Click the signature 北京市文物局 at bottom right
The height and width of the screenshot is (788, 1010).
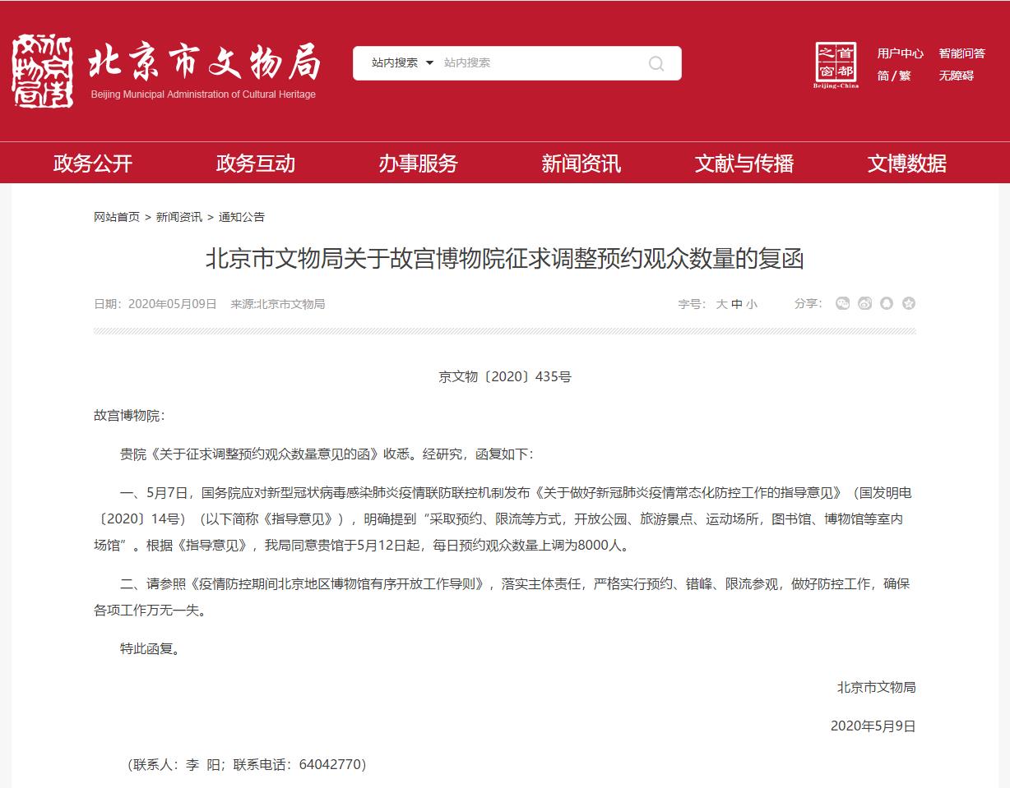tap(876, 687)
